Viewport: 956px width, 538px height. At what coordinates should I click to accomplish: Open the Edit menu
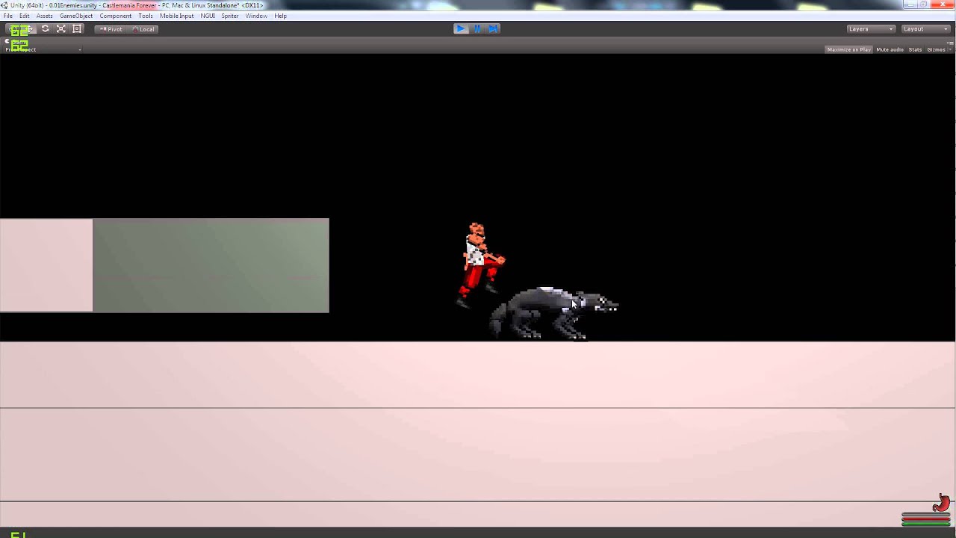point(25,16)
